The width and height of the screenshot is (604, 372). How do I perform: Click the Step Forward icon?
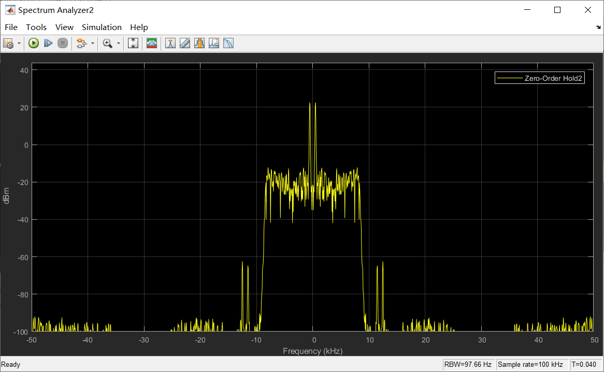pos(48,43)
